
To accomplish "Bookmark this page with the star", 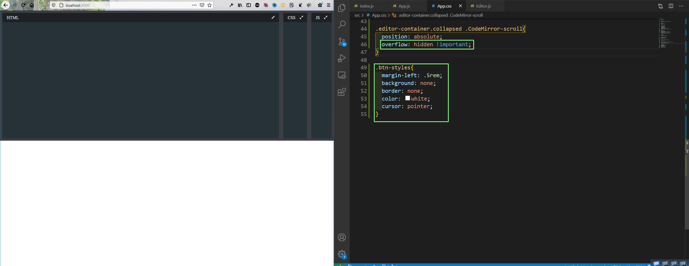I will coord(210,5).
